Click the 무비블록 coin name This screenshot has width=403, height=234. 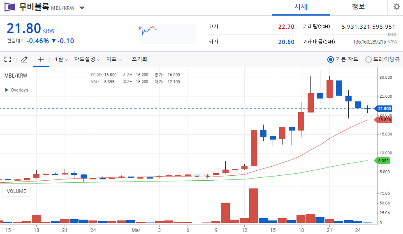pos(34,7)
